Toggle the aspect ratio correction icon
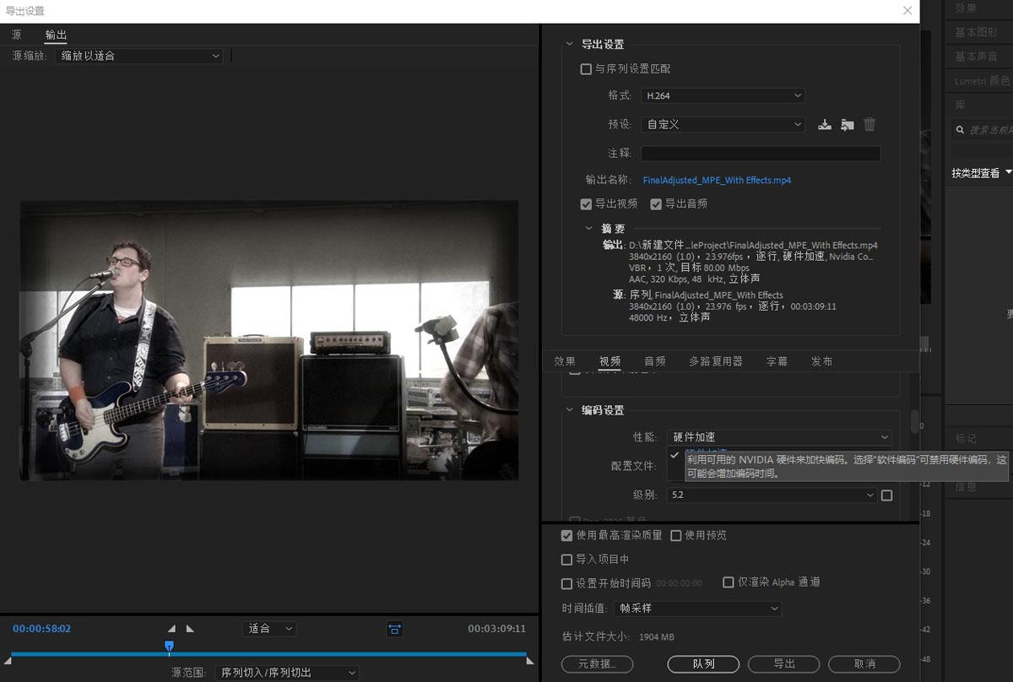The image size is (1013, 682). point(394,629)
